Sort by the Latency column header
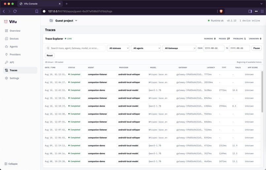 pos(211,67)
